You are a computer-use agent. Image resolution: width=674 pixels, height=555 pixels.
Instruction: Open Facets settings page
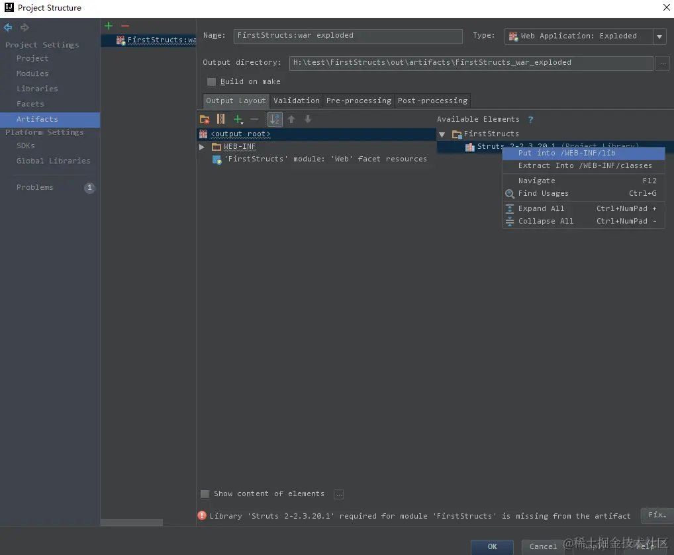coord(30,104)
